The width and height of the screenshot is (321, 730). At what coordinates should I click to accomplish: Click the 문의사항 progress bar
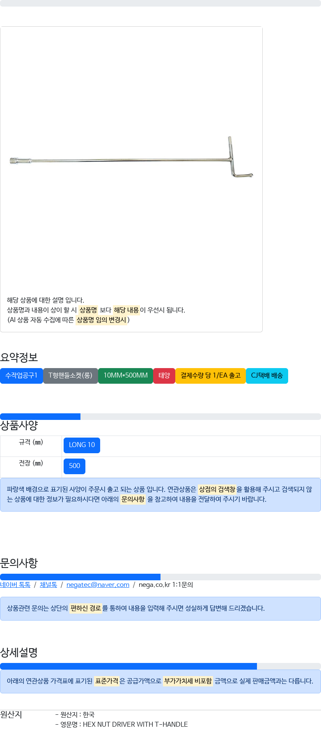160,577
